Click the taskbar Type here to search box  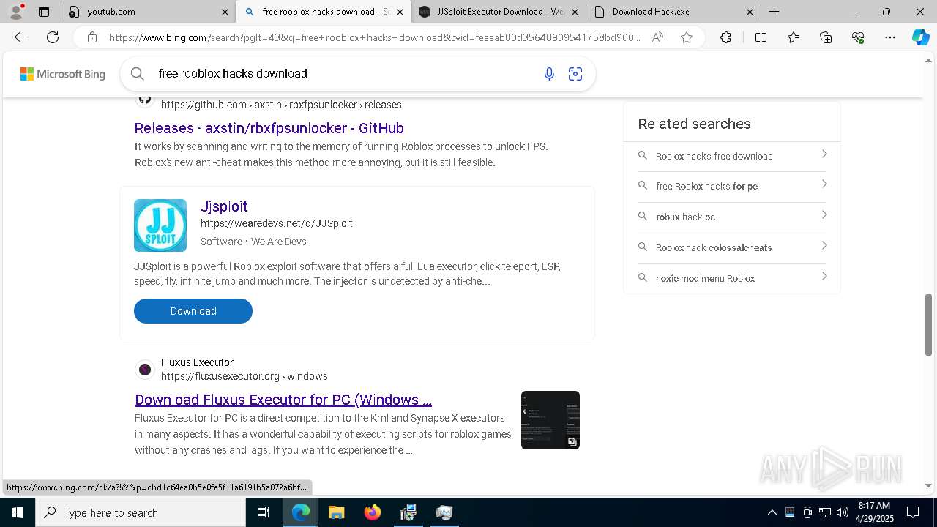coord(141,512)
